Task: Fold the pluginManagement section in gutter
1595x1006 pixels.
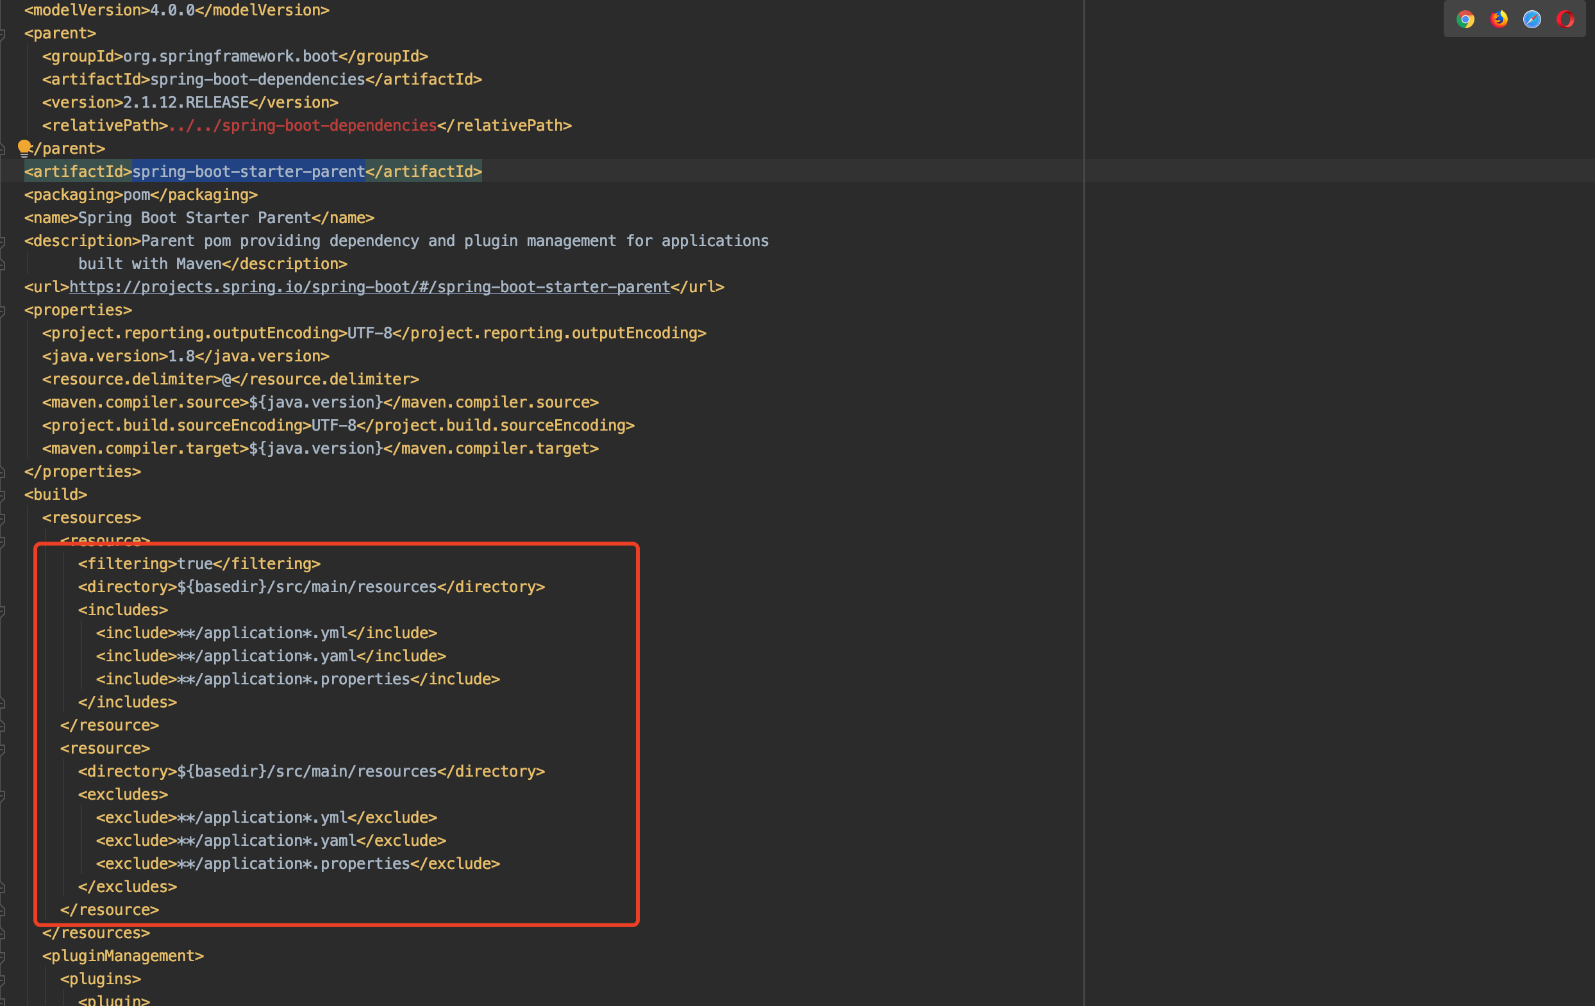Action: point(3,957)
